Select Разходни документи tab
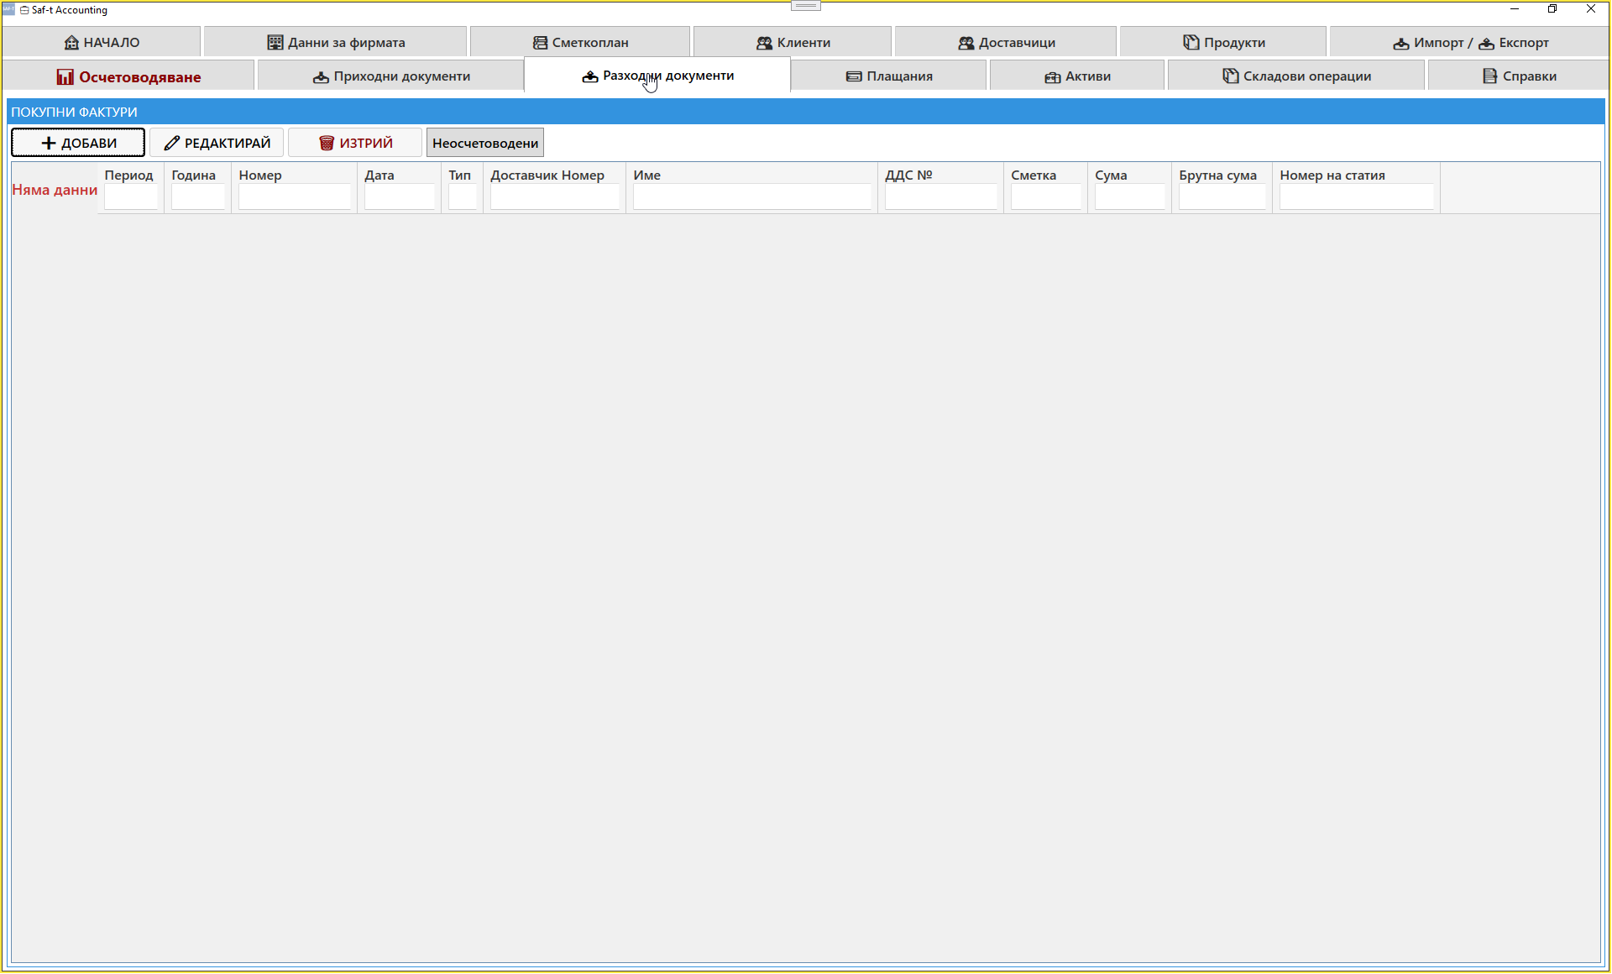This screenshot has width=1612, height=974. point(657,76)
